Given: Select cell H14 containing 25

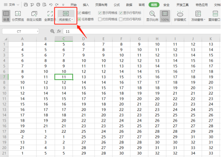Looking at the screenshot, I should pyautogui.click(x=157, y=115).
